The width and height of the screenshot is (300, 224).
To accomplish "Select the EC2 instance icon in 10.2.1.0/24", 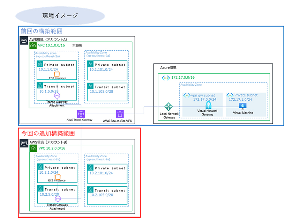I will 58,177.
